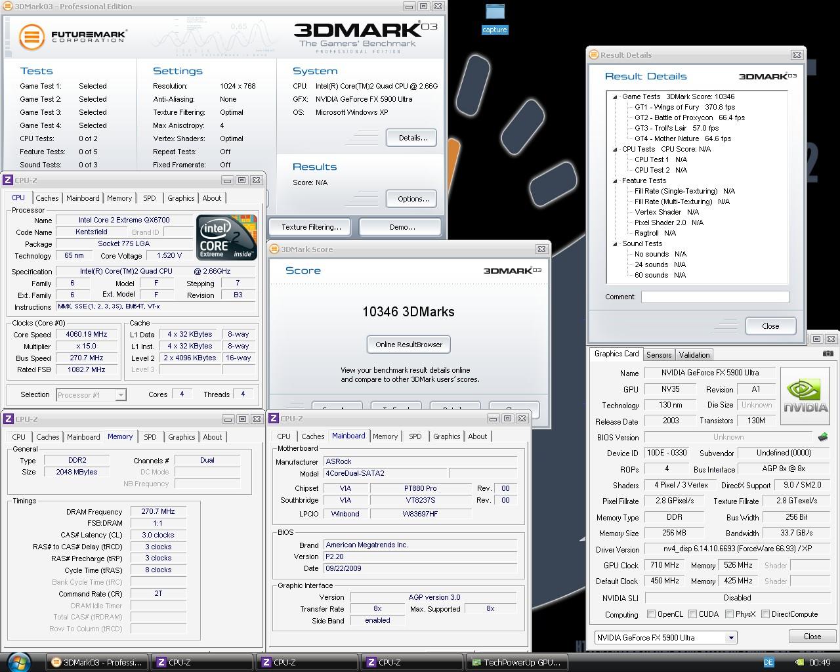The image size is (840, 672).
Task: Open the About tab in CPU window
Action: pos(212,198)
